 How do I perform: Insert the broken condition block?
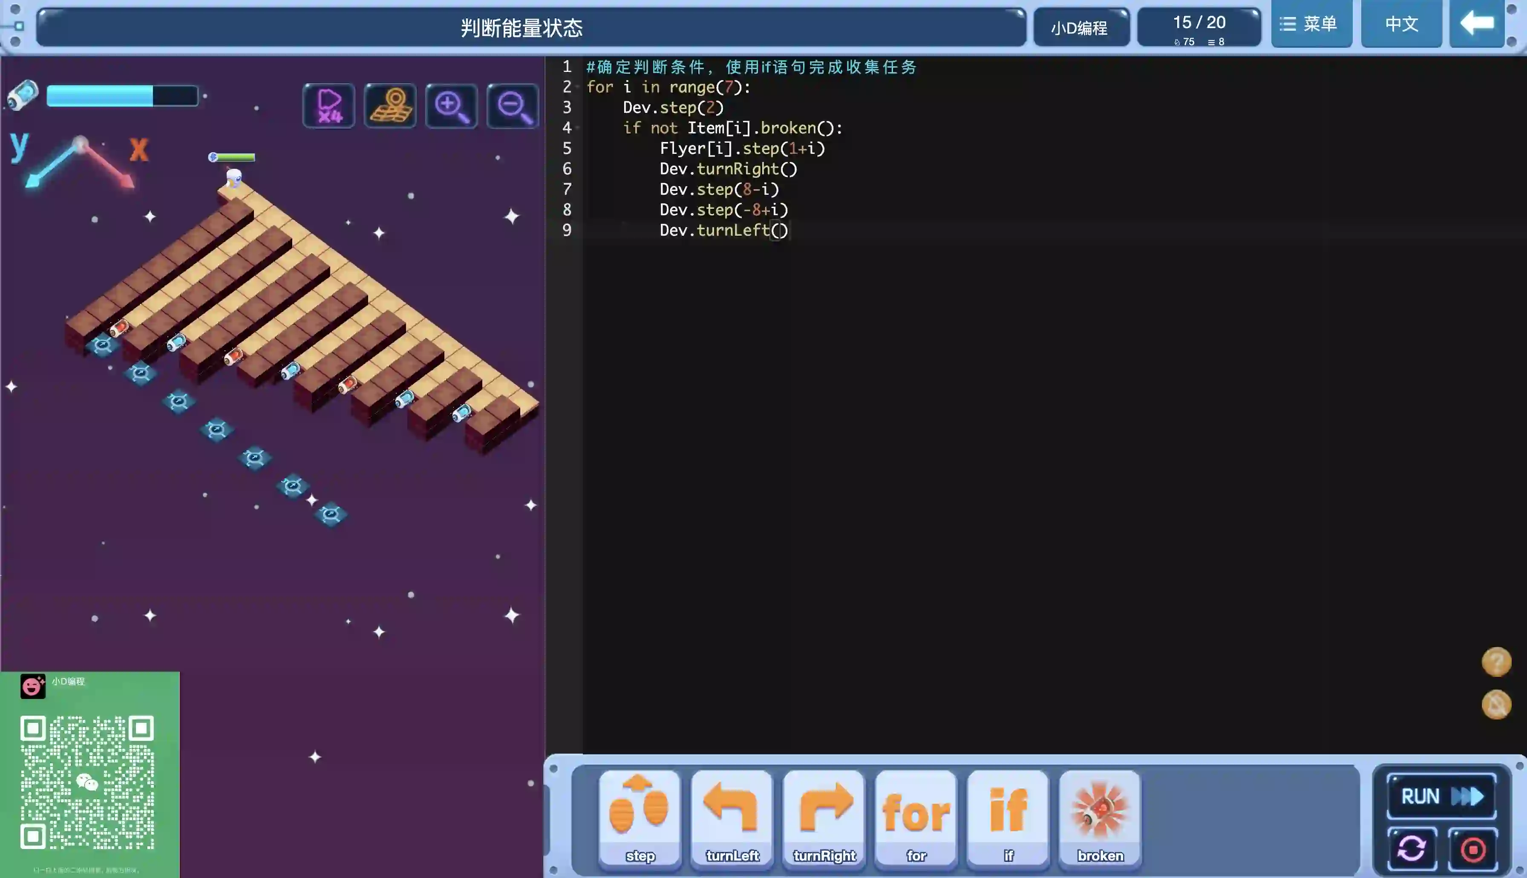pos(1100,818)
